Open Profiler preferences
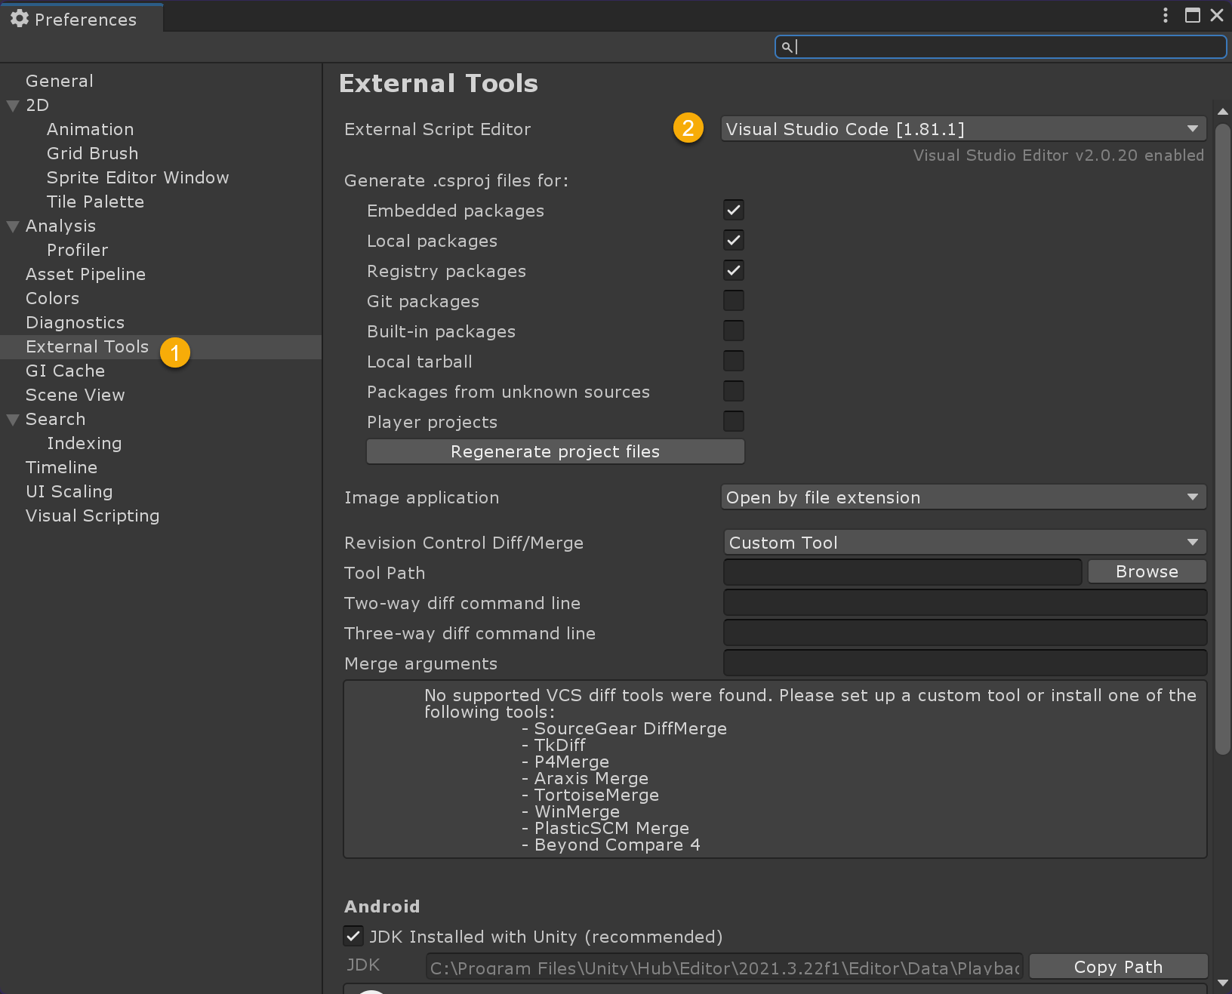 click(78, 250)
